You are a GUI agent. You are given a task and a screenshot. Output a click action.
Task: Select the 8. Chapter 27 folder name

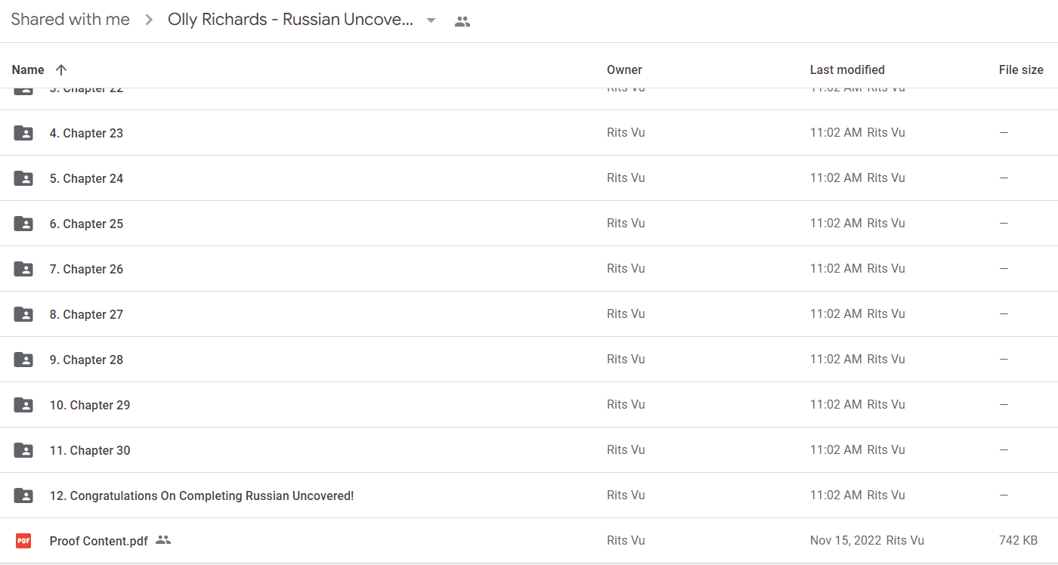(x=86, y=314)
